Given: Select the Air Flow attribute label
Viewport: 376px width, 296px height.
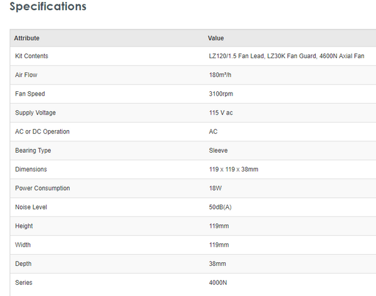Looking at the screenshot, I should pyautogui.click(x=26, y=75).
